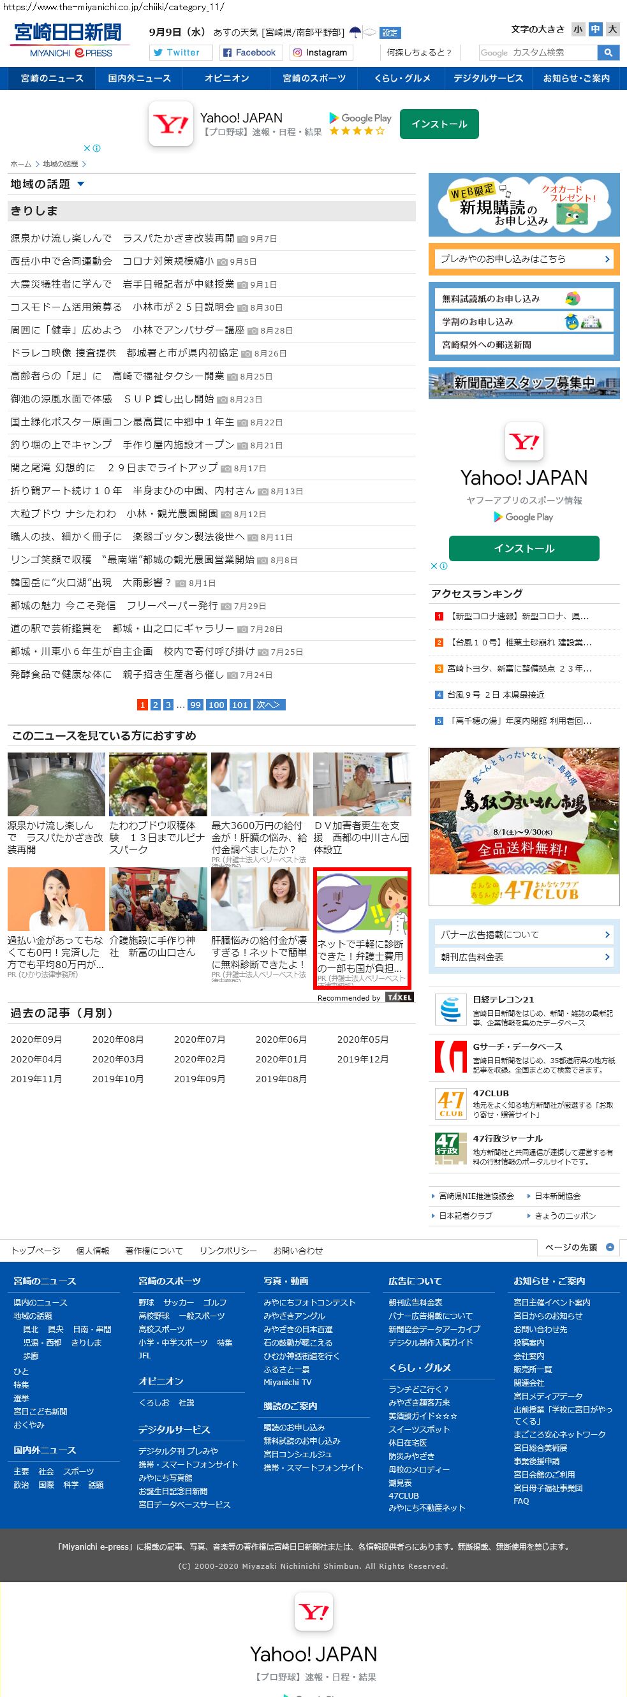
Task: Click the 何探しちょると？ link
Action: (419, 53)
